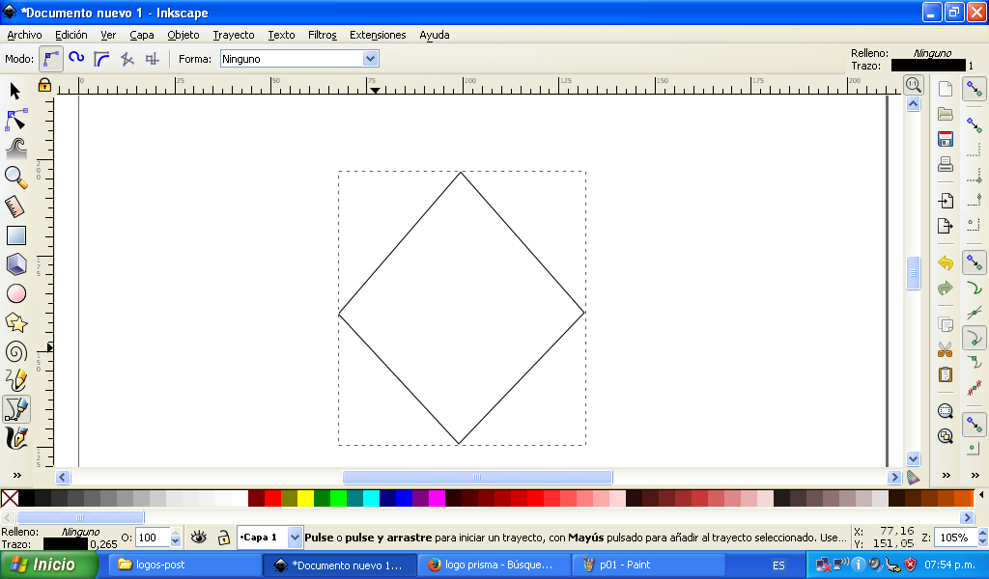Pick the red palette swatch
The image size is (989, 579).
click(272, 498)
